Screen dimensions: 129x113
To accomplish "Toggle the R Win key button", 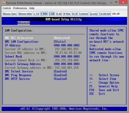I will point(67,14).
